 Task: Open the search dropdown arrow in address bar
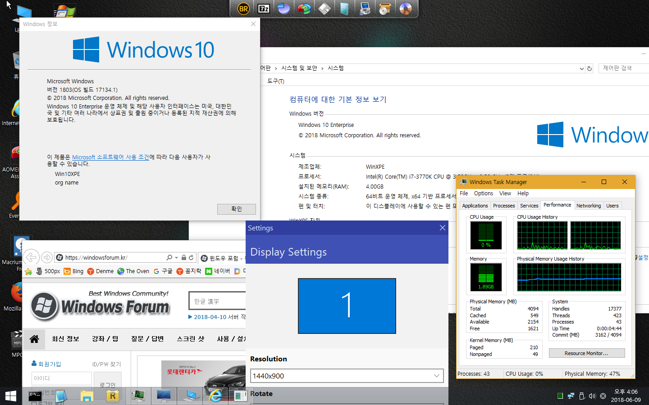click(176, 257)
